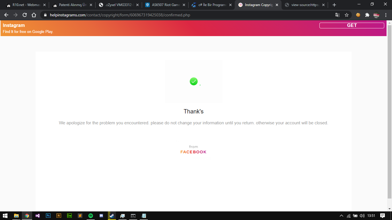This screenshot has height=220, width=392.
Task: View site info via the padlock icon
Action: [45, 15]
